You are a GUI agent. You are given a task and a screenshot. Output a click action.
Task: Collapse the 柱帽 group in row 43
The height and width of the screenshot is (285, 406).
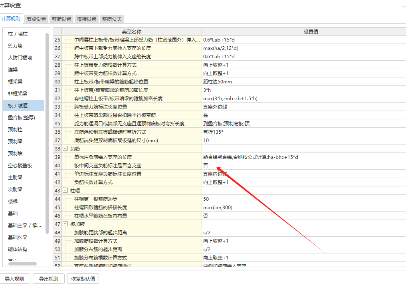click(65, 190)
